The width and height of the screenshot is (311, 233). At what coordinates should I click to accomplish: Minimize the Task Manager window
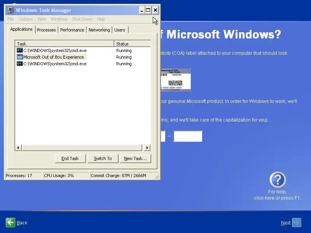(x=142, y=10)
